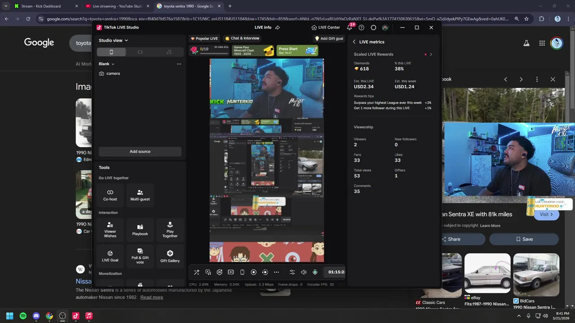Select the camera source
This screenshot has width=575, height=323.
point(140,74)
